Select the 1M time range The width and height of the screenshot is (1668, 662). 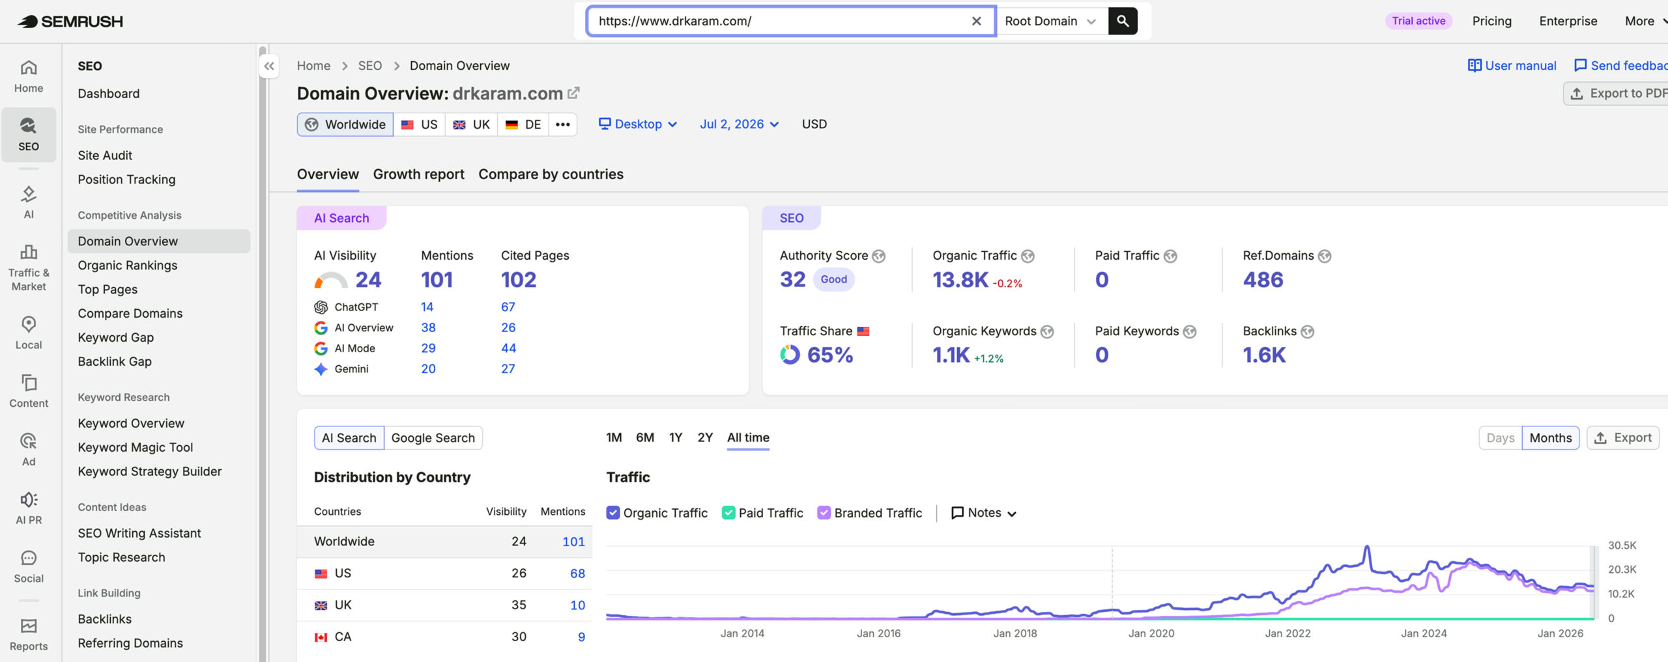(x=614, y=437)
